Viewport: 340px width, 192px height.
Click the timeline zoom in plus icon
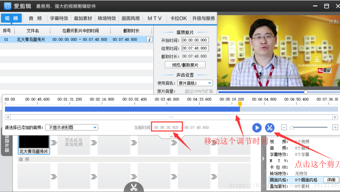click(x=335, y=127)
